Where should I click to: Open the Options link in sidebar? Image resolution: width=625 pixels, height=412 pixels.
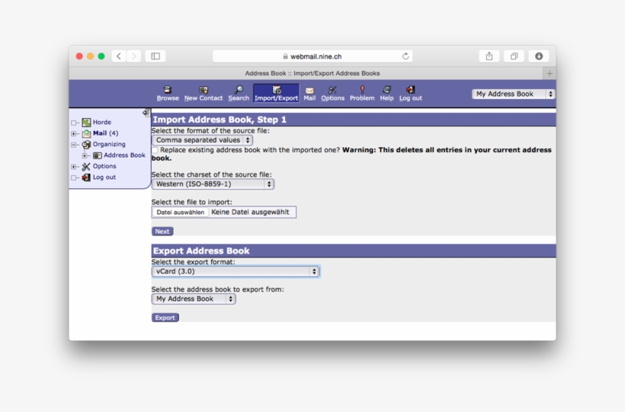[104, 166]
